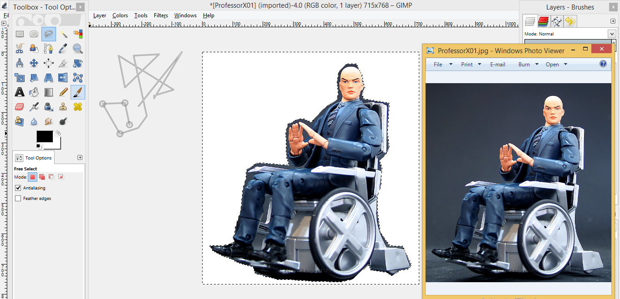Open the Layers dock configuration menu arrow
The image size is (620, 299).
(613, 21)
